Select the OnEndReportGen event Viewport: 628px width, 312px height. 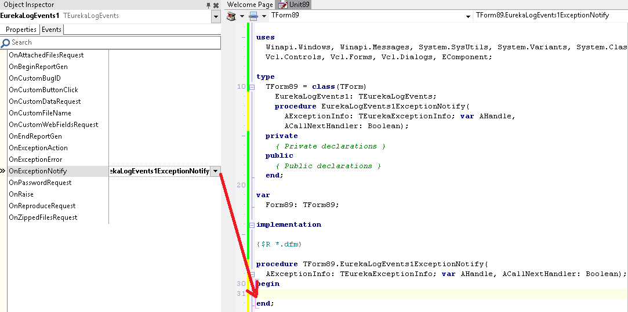coord(35,136)
